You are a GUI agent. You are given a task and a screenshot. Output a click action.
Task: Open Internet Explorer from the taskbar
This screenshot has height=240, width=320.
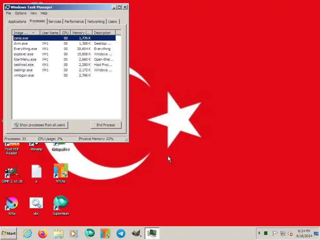(27, 233)
